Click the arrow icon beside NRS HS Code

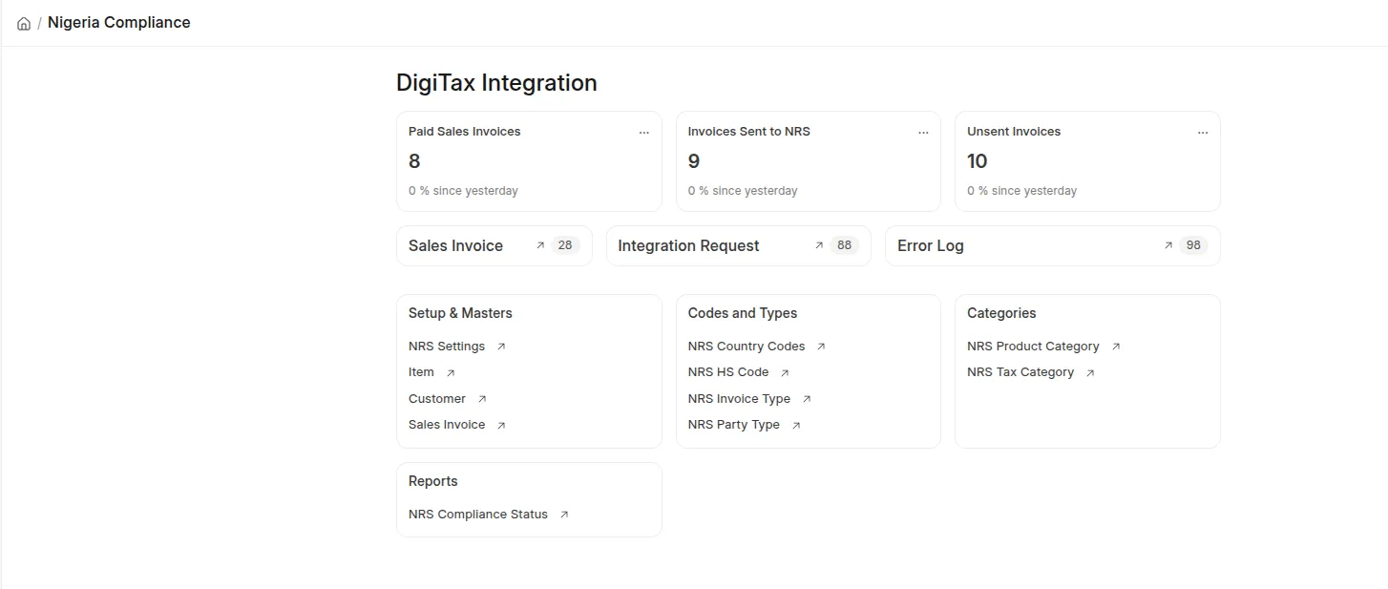pos(785,373)
